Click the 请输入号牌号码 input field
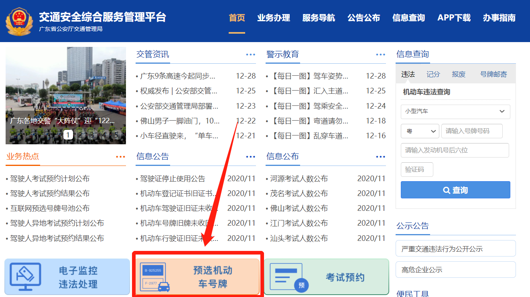Viewport: 530px width, 297px height. tap(472, 131)
